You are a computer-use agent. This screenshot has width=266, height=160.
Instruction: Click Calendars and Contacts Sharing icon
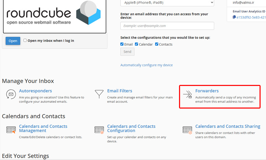click(187, 130)
